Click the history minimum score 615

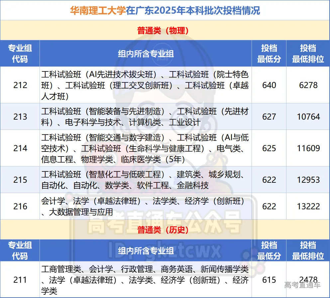[269, 280]
